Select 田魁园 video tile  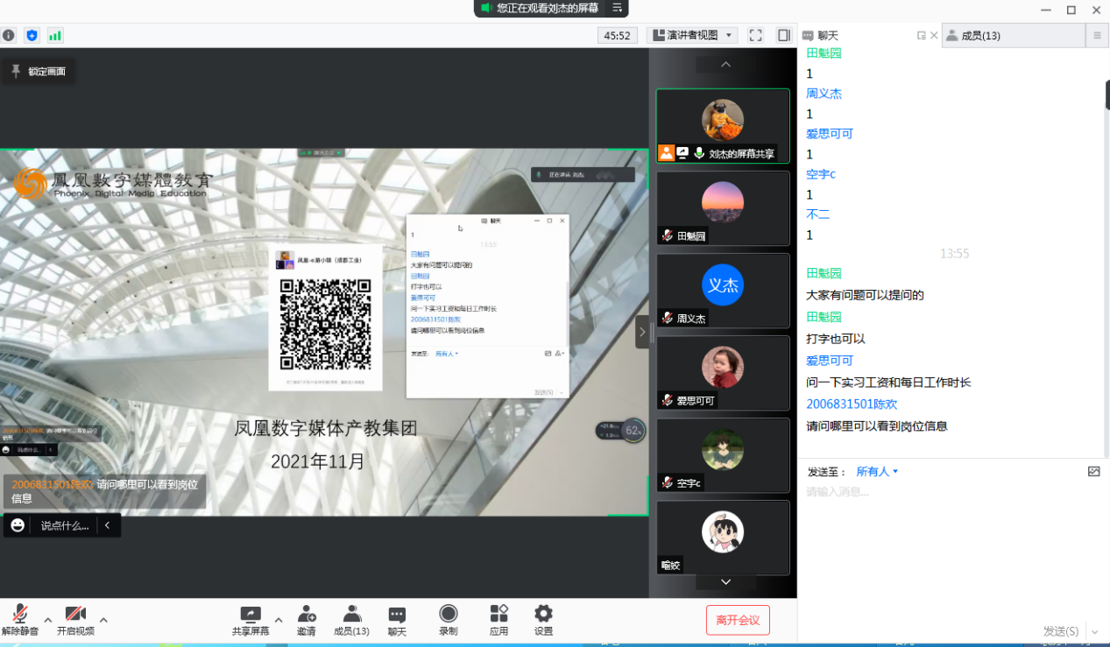coord(723,208)
